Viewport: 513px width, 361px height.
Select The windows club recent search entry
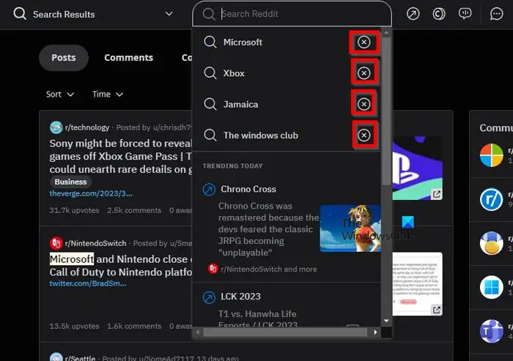tap(261, 135)
